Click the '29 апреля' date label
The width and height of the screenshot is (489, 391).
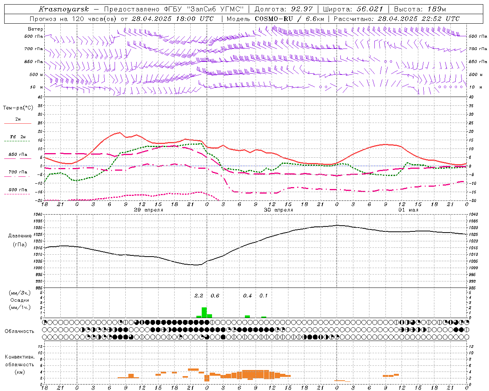point(148,210)
